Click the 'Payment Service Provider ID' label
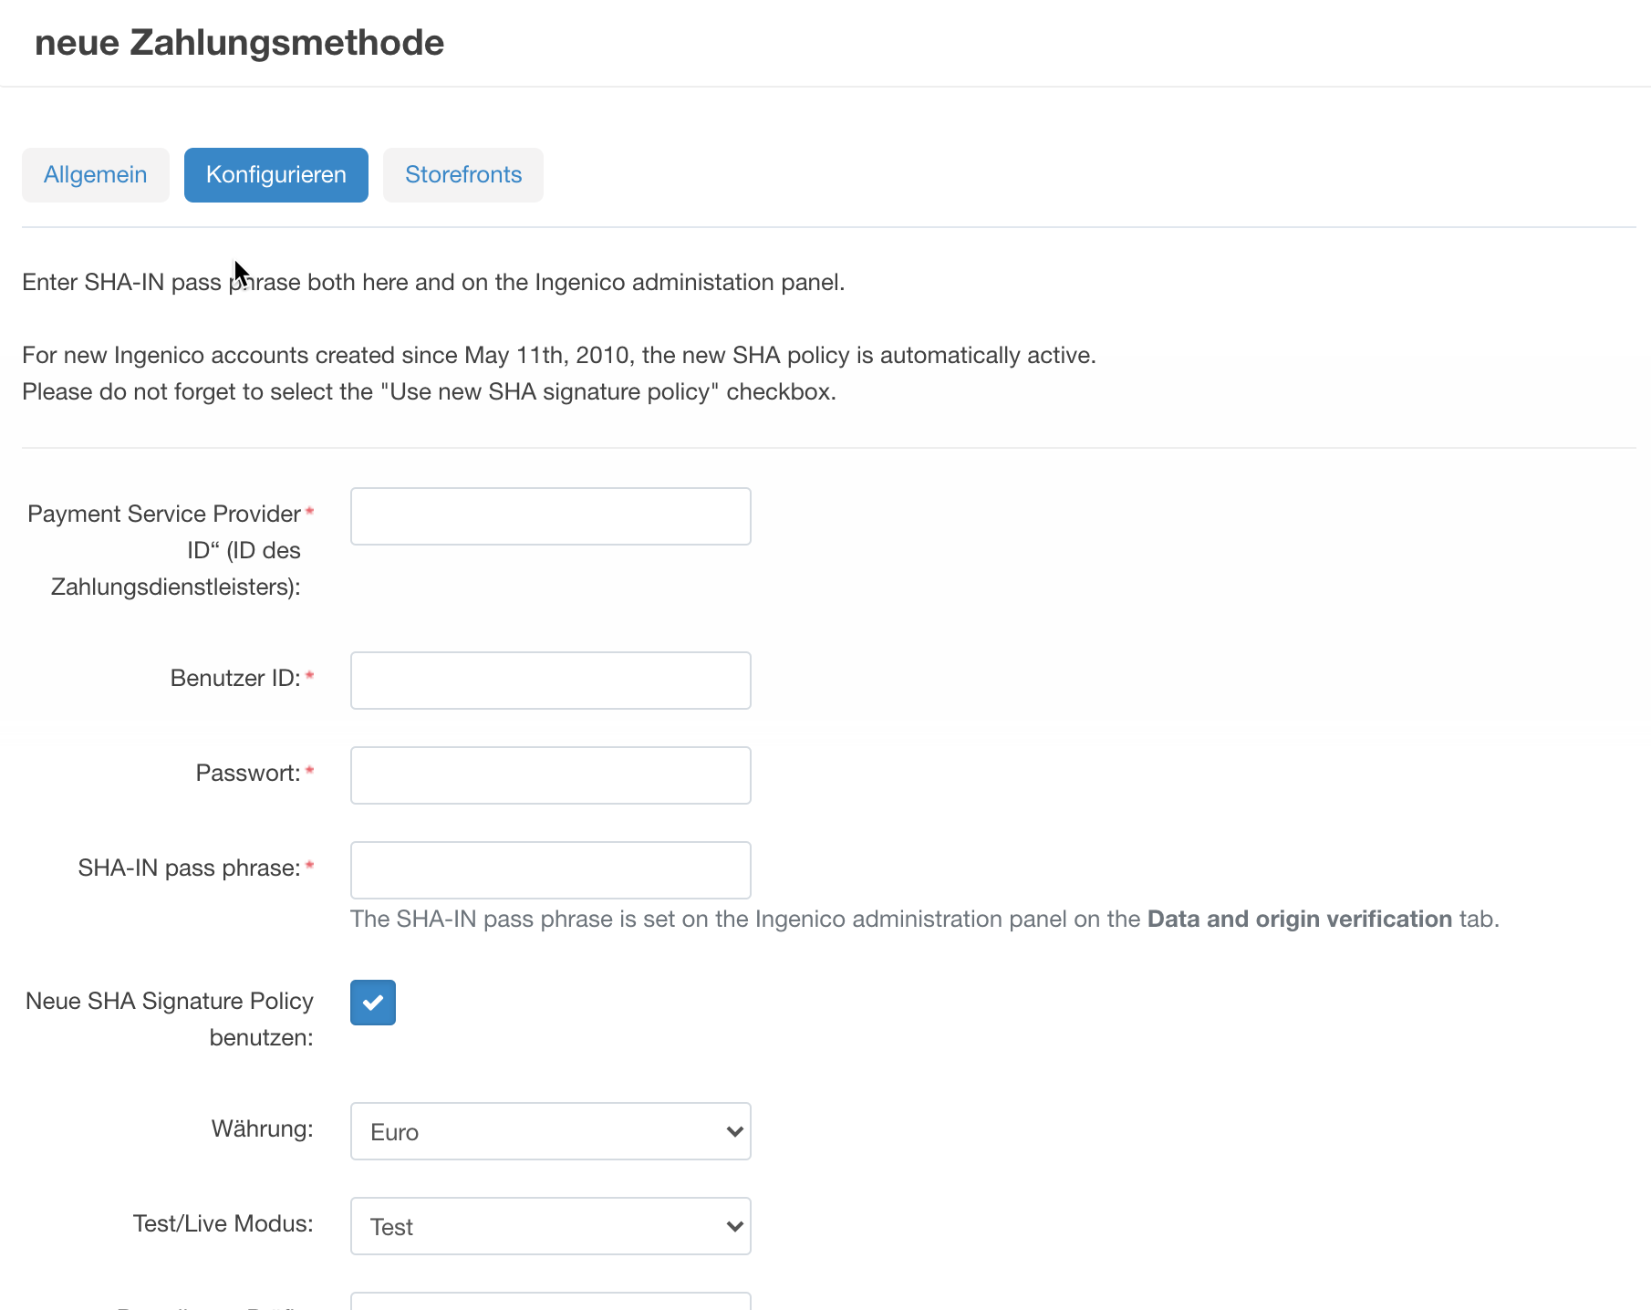 pyautogui.click(x=164, y=550)
